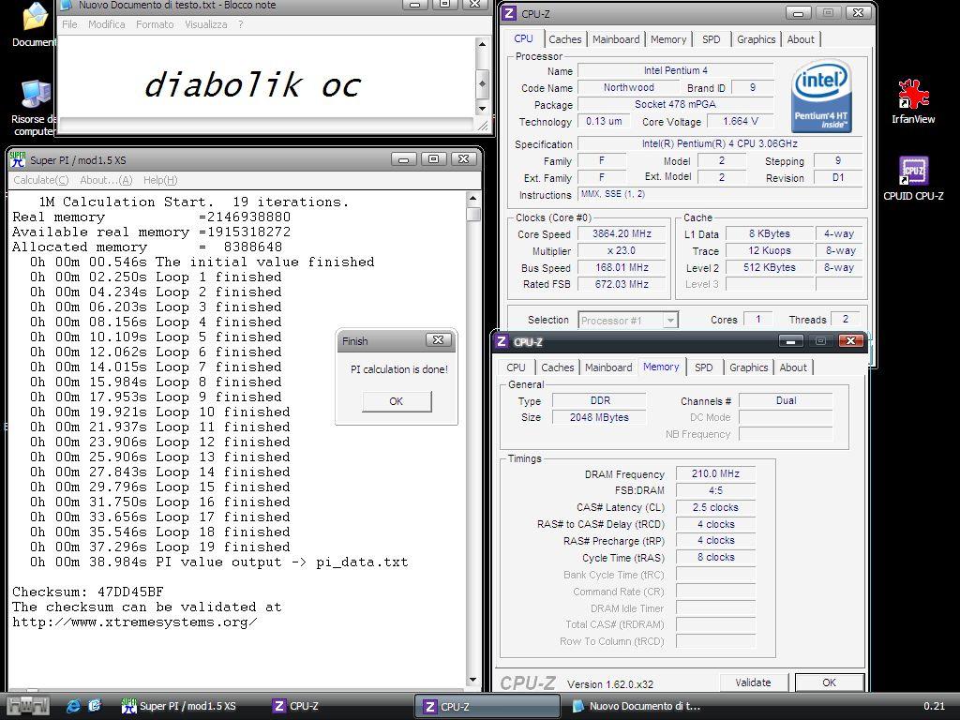960x720 pixels.
Task: Open the Risorse del computer desktop icon
Action: pos(35,108)
